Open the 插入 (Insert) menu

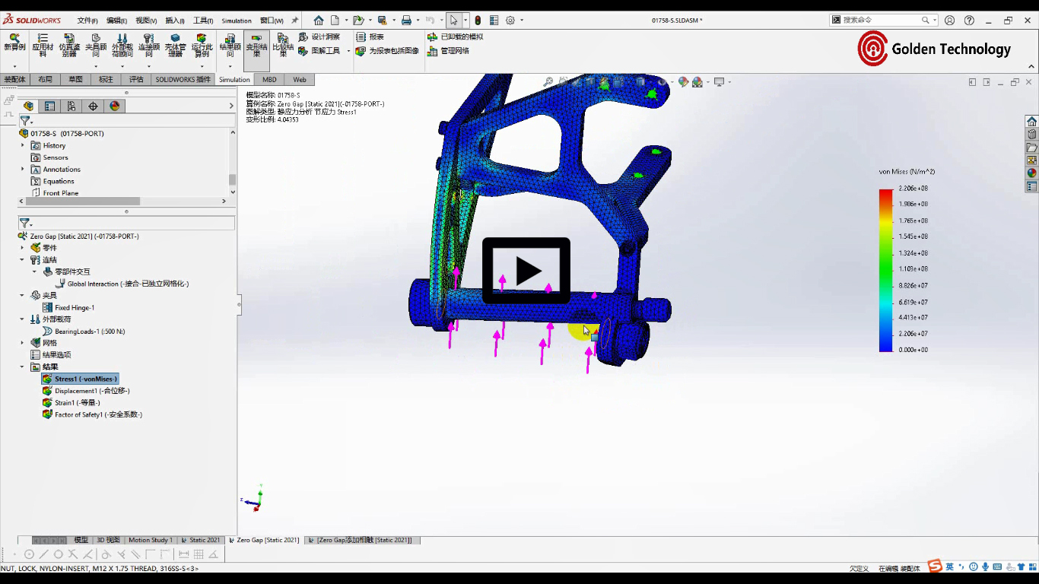coord(174,21)
